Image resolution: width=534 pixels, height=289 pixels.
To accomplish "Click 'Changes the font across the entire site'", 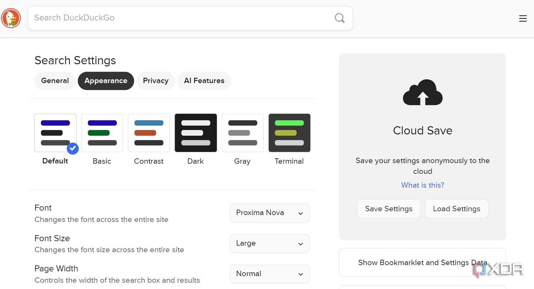I will pos(101,219).
